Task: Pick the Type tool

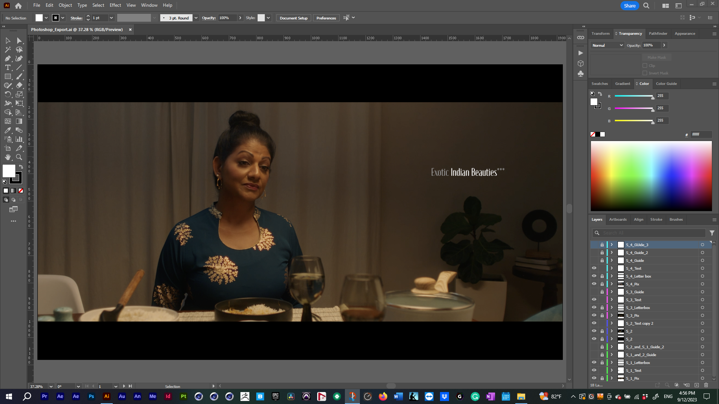Action: click(x=7, y=67)
